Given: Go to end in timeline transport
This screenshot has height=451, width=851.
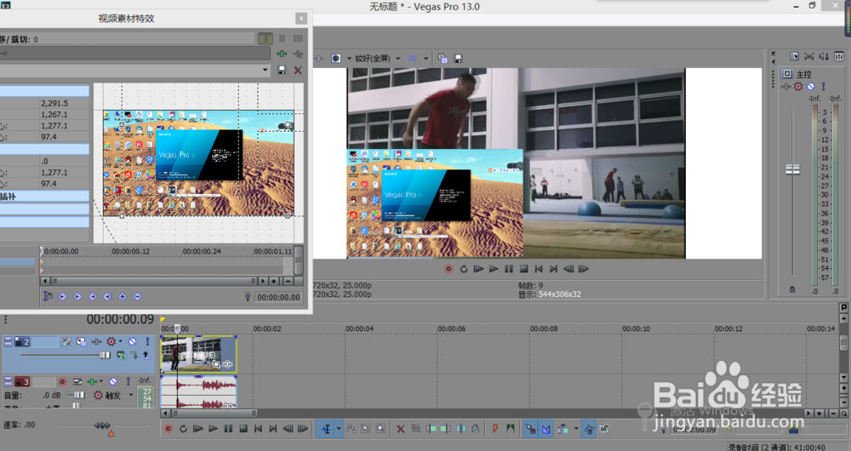Looking at the screenshot, I should tap(273, 429).
